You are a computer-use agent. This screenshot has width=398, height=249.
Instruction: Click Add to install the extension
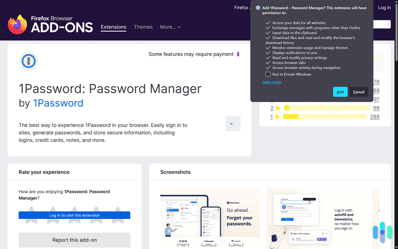340,92
